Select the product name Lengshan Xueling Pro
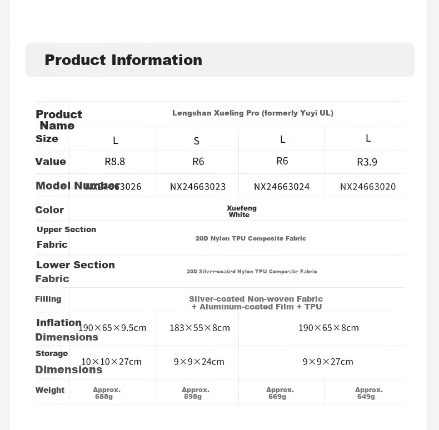This screenshot has width=439, height=430. pyautogui.click(x=216, y=113)
